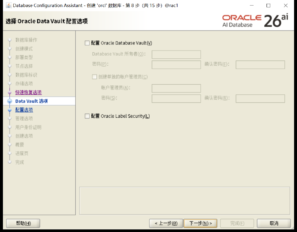The height and width of the screenshot is (232, 297).
Task: Maximize the Database Configuration Assistant window
Action: [x=268, y=6]
